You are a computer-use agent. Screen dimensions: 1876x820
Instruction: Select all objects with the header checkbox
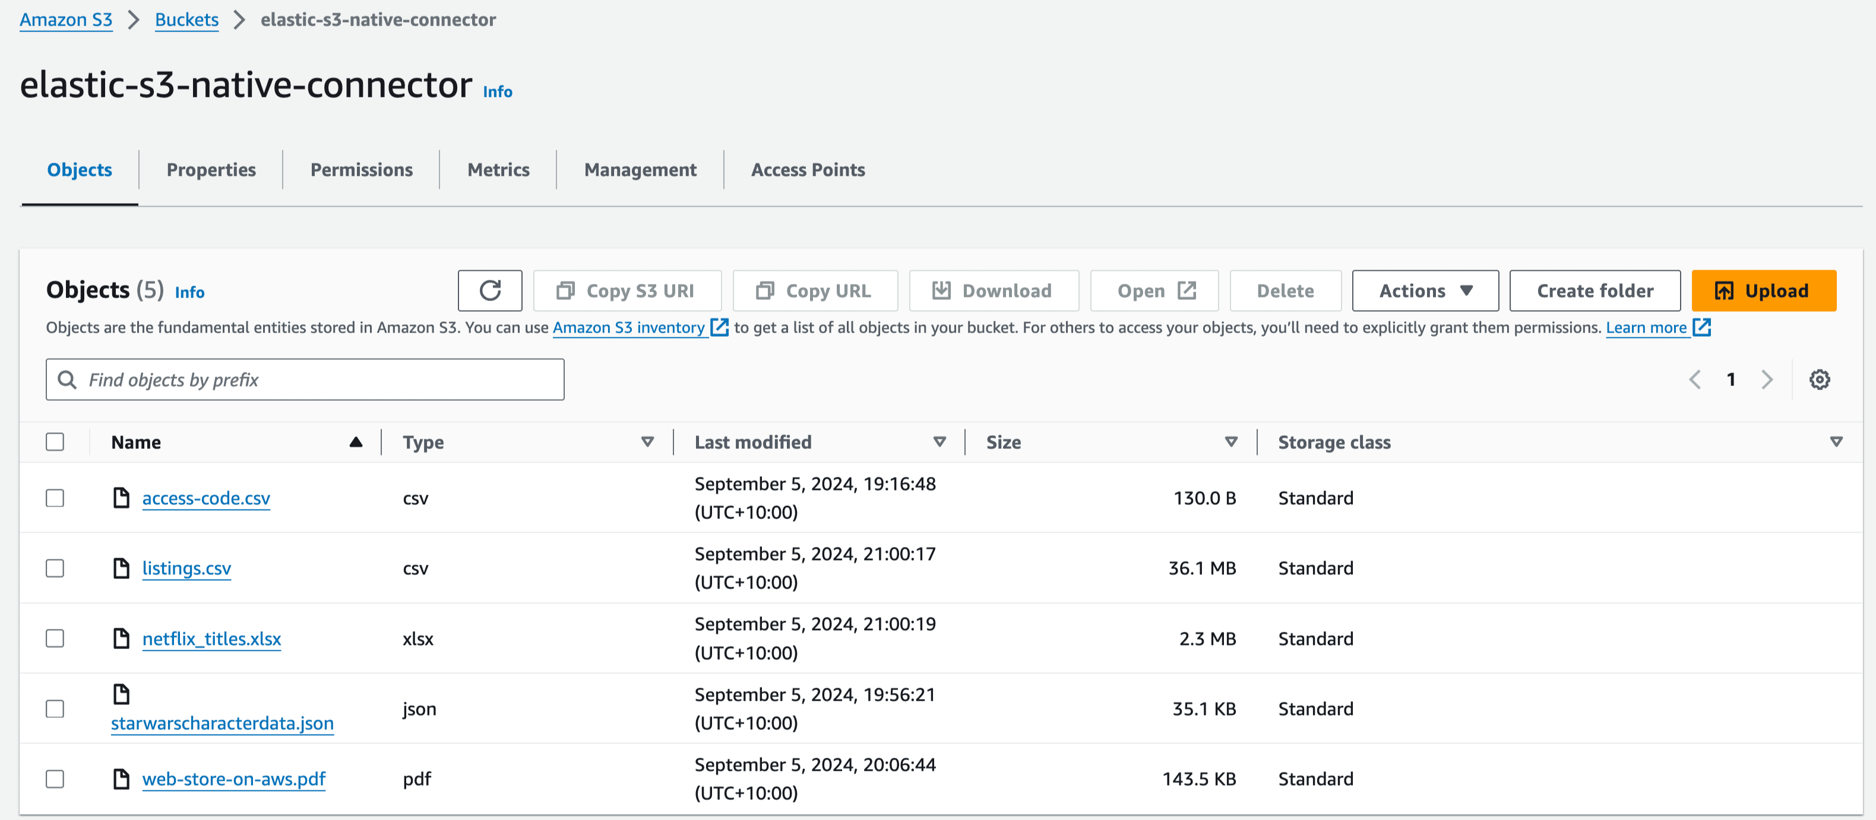55,441
